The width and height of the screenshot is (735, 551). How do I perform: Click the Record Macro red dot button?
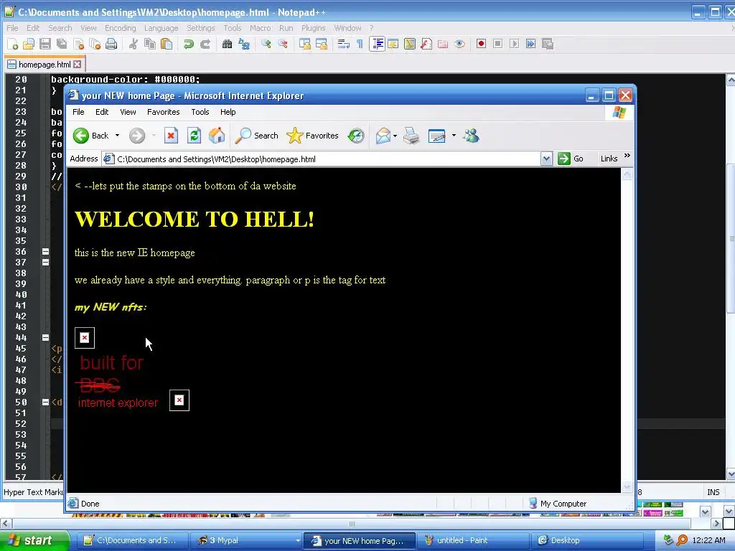(481, 44)
